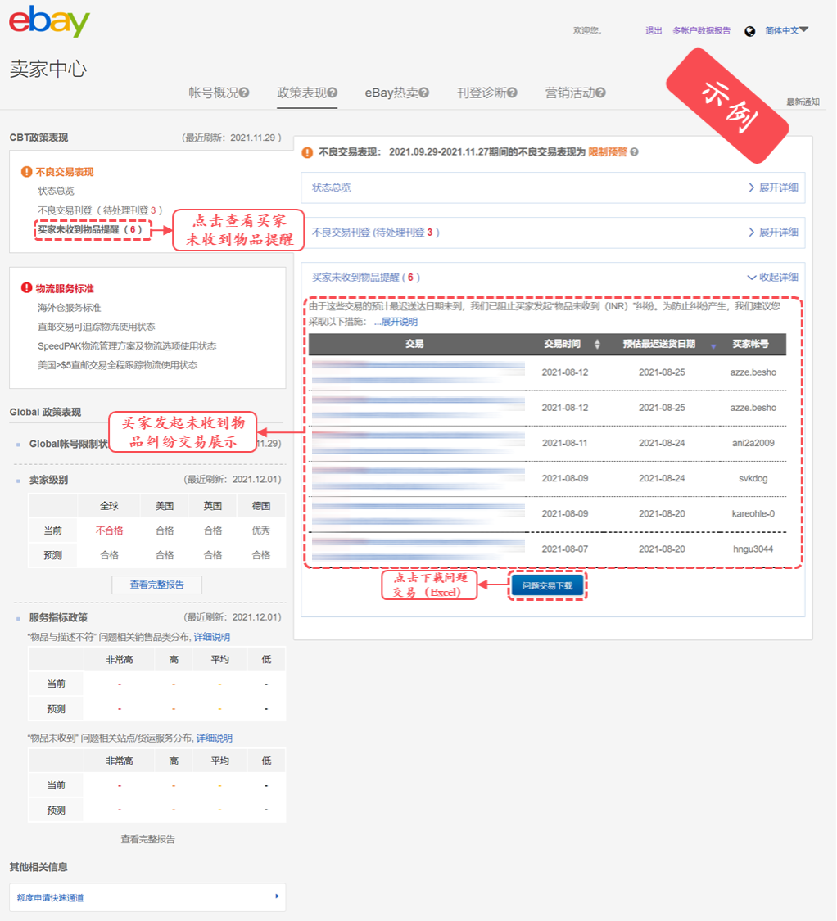This screenshot has height=921, width=837.
Task: Open 查看完整报告 under seller level table
Action: tap(156, 585)
